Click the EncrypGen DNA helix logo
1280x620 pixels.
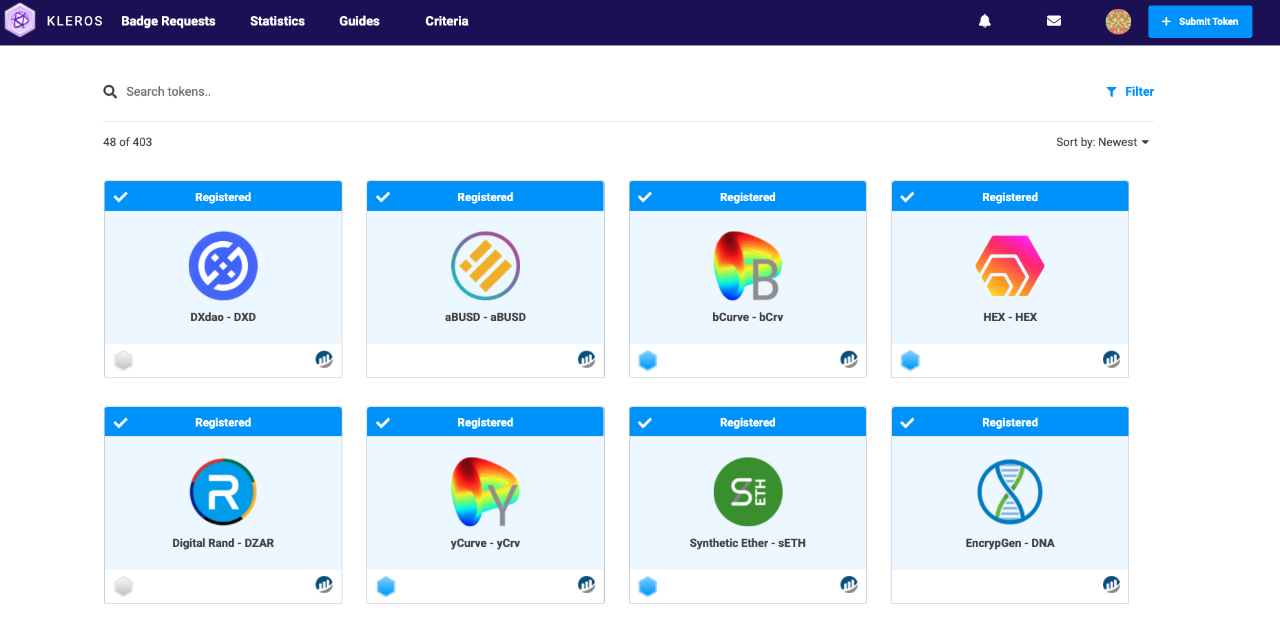[1010, 492]
